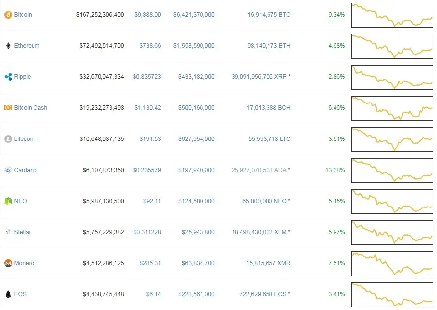The height and width of the screenshot is (310, 437).
Task: Click the black EOS icon
Action: 8,294
